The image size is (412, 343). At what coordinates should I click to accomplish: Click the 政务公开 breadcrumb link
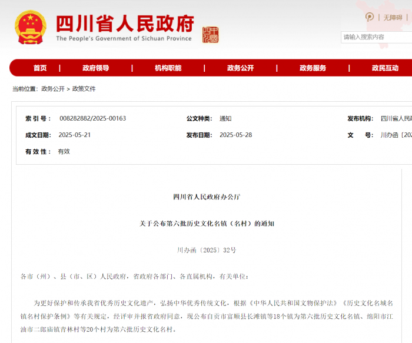point(53,89)
